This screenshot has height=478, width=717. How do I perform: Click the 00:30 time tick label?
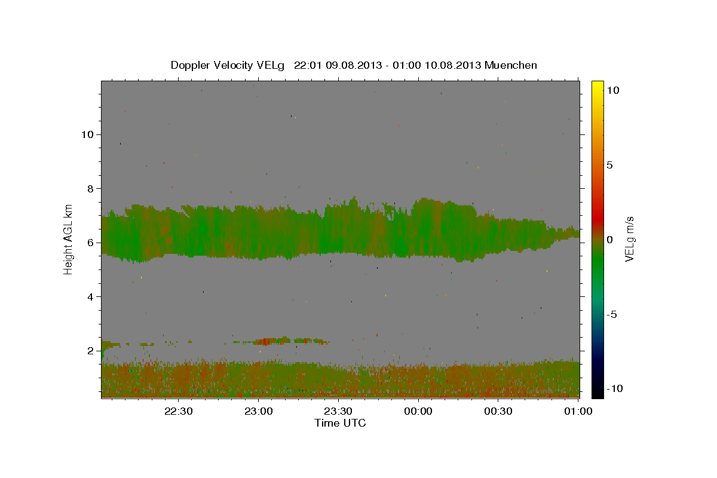(498, 411)
